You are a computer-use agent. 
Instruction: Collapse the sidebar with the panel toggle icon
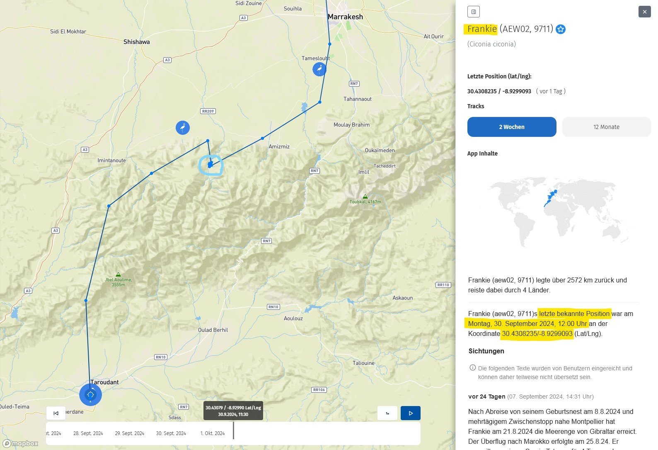pos(473,12)
